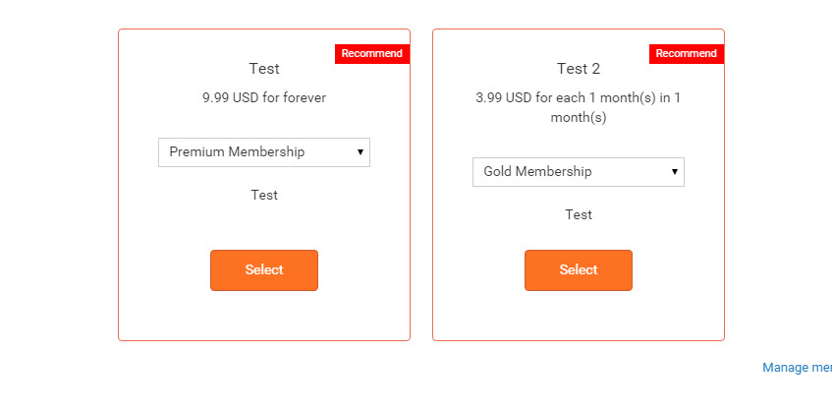Image resolution: width=832 pixels, height=412 pixels.
Task: Open the Manage membership link
Action: pyautogui.click(x=797, y=368)
